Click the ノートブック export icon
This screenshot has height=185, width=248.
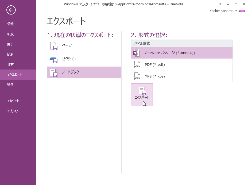(x=54, y=73)
